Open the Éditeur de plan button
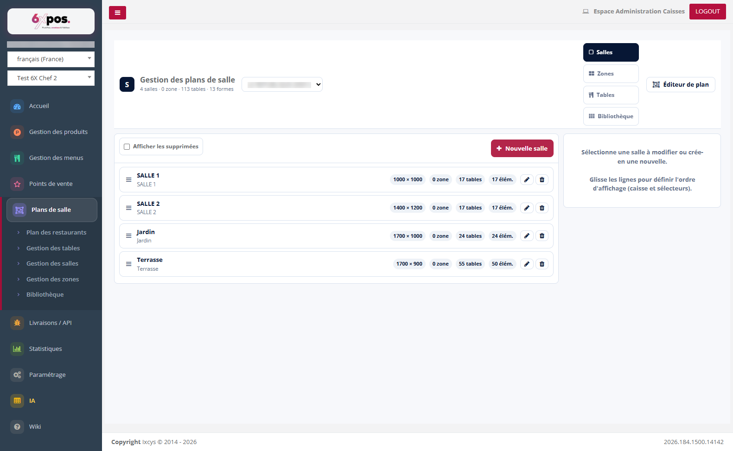733x451 pixels. (681, 84)
